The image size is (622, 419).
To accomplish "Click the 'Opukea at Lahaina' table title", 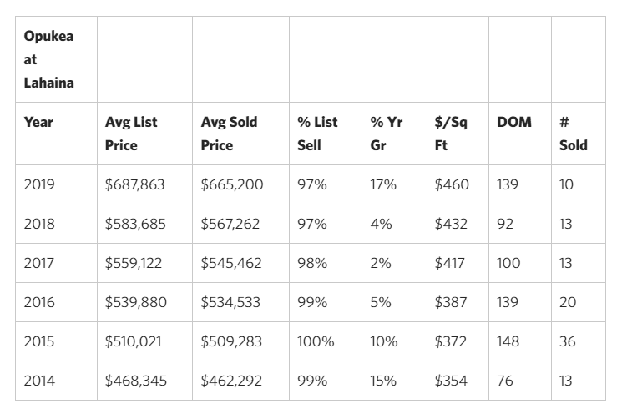I will pos(48,60).
